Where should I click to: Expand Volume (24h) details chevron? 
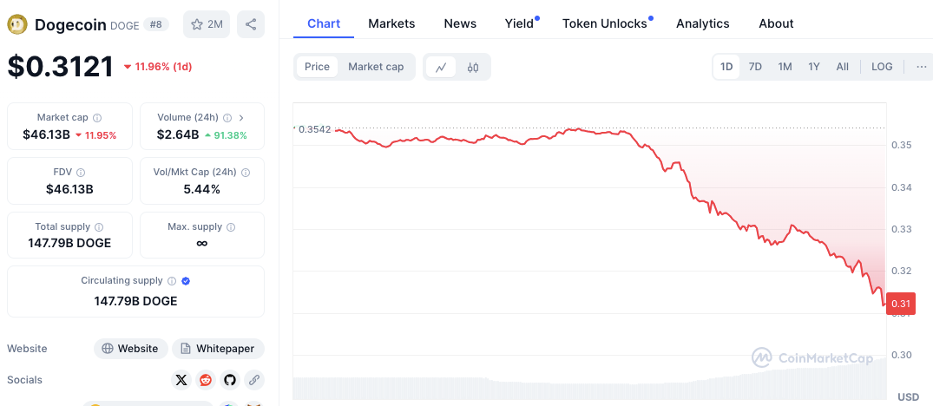240,118
